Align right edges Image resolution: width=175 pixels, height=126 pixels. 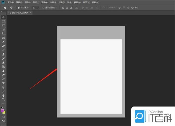(x=71, y=8)
